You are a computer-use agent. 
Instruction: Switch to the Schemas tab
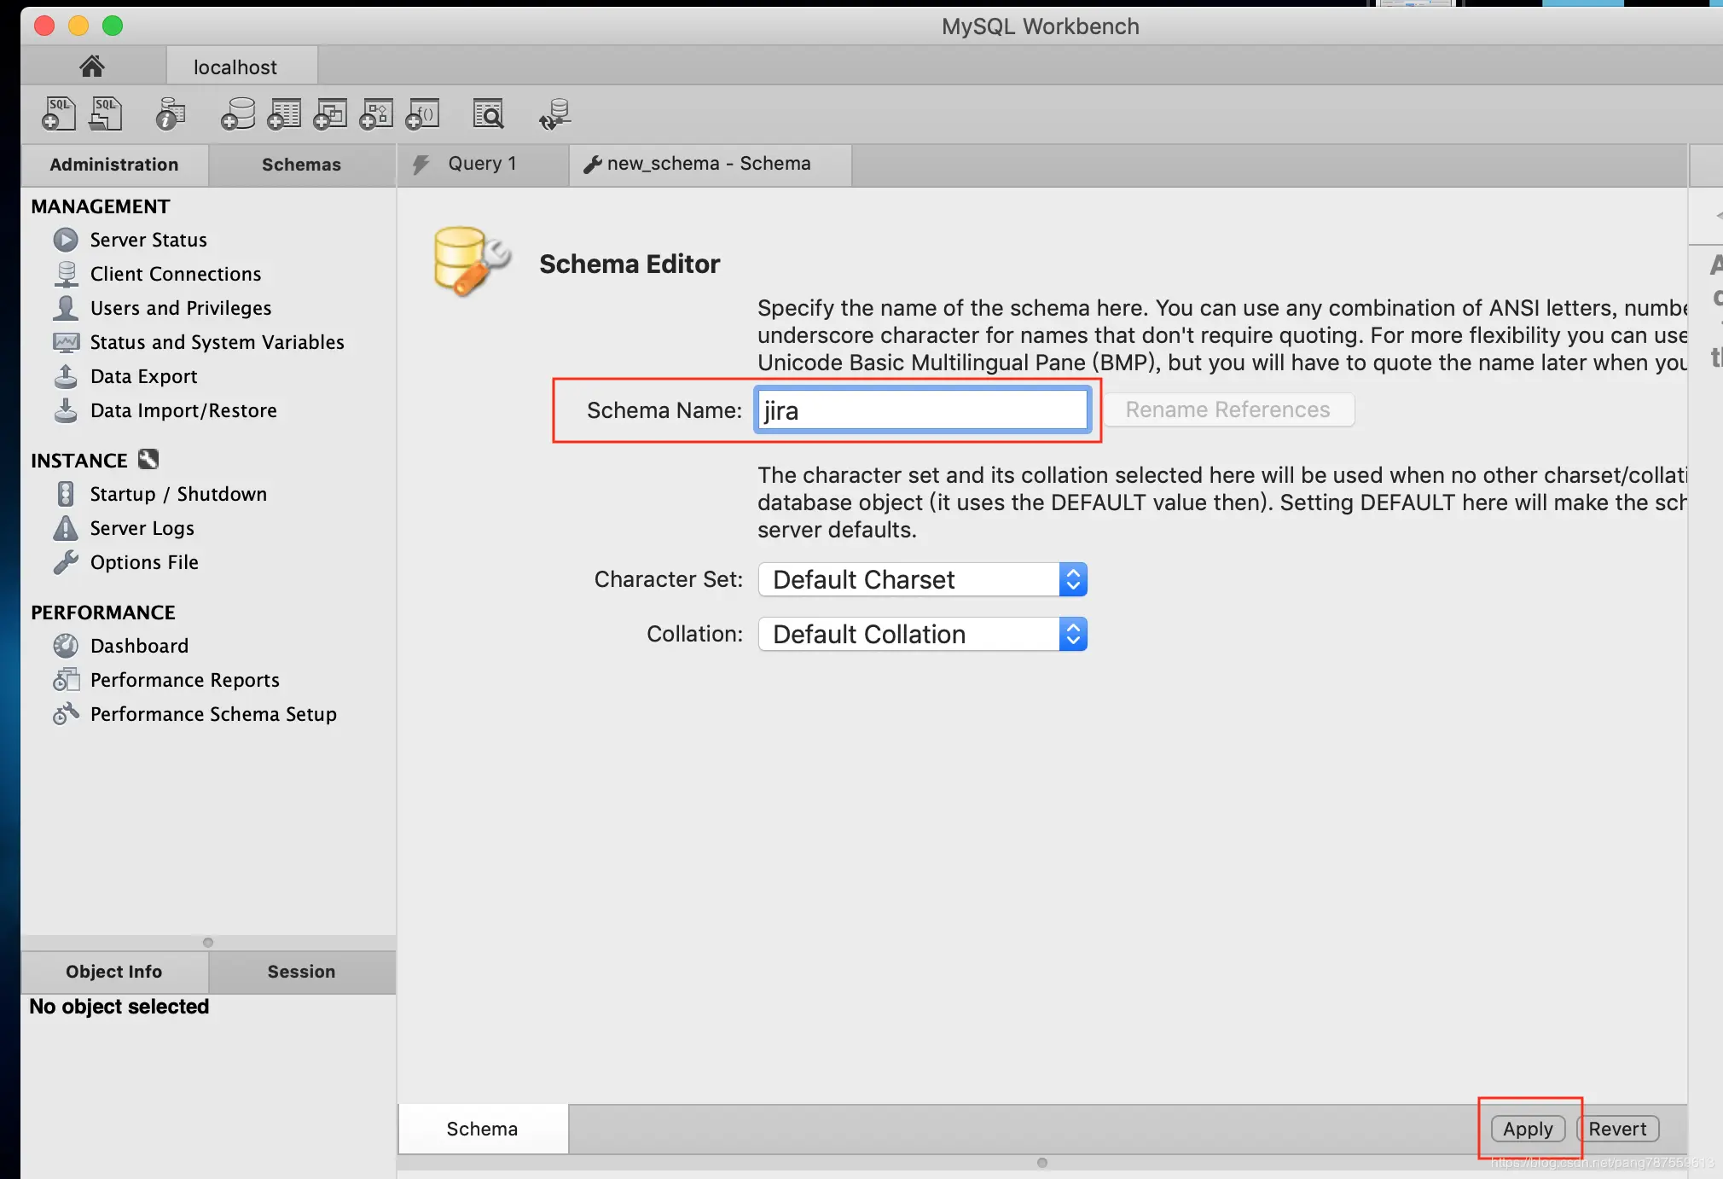301,165
